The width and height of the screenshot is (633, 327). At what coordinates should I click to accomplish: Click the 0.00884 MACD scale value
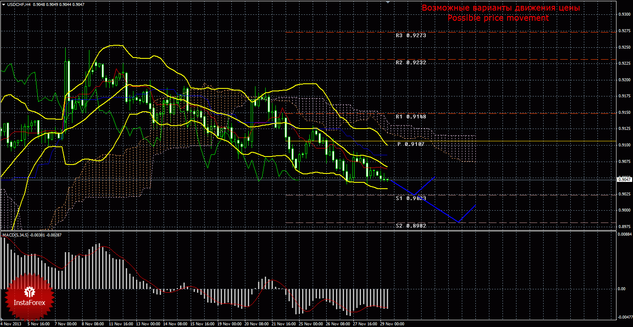click(x=625, y=234)
